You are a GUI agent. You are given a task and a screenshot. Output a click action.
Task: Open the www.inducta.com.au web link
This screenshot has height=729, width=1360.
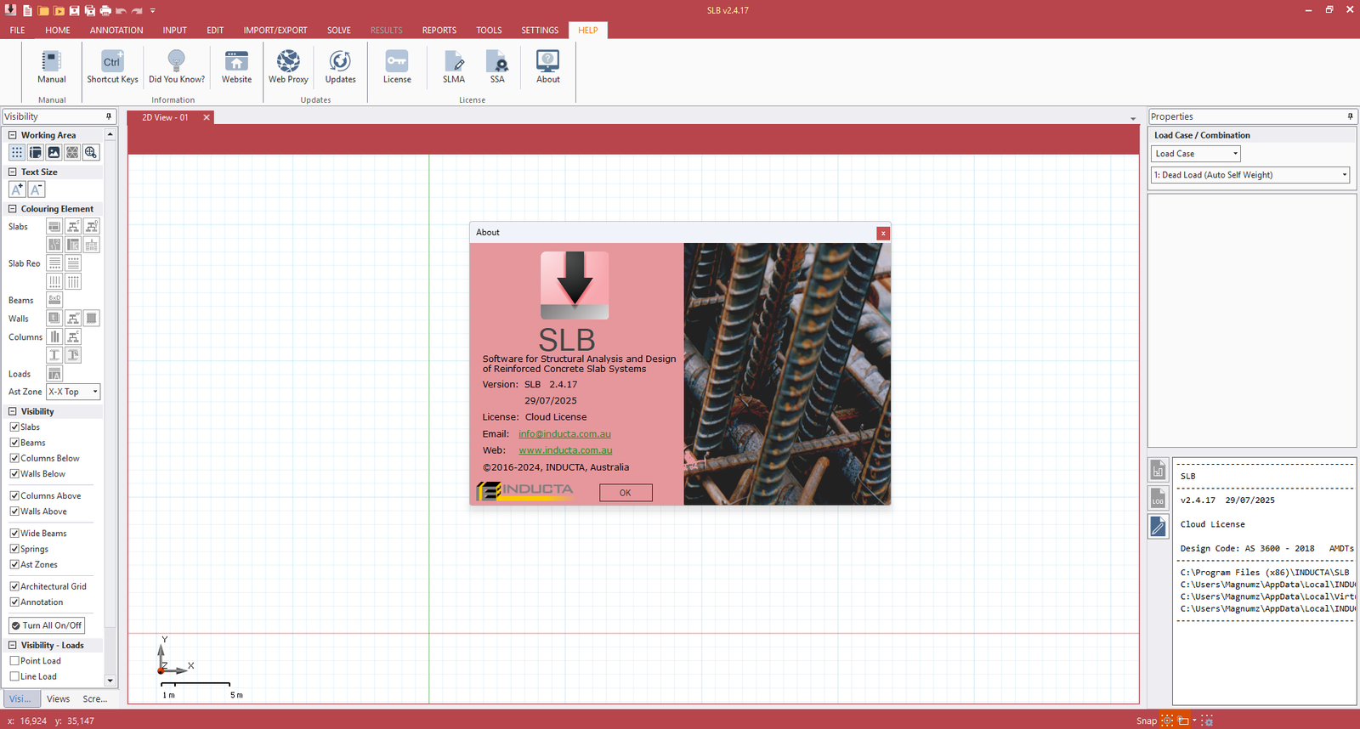565,450
